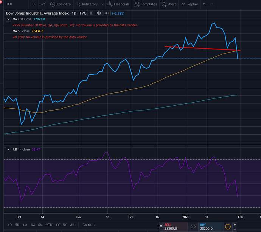
Task: Click the BUY 28200.0 button
Action: 211,227
